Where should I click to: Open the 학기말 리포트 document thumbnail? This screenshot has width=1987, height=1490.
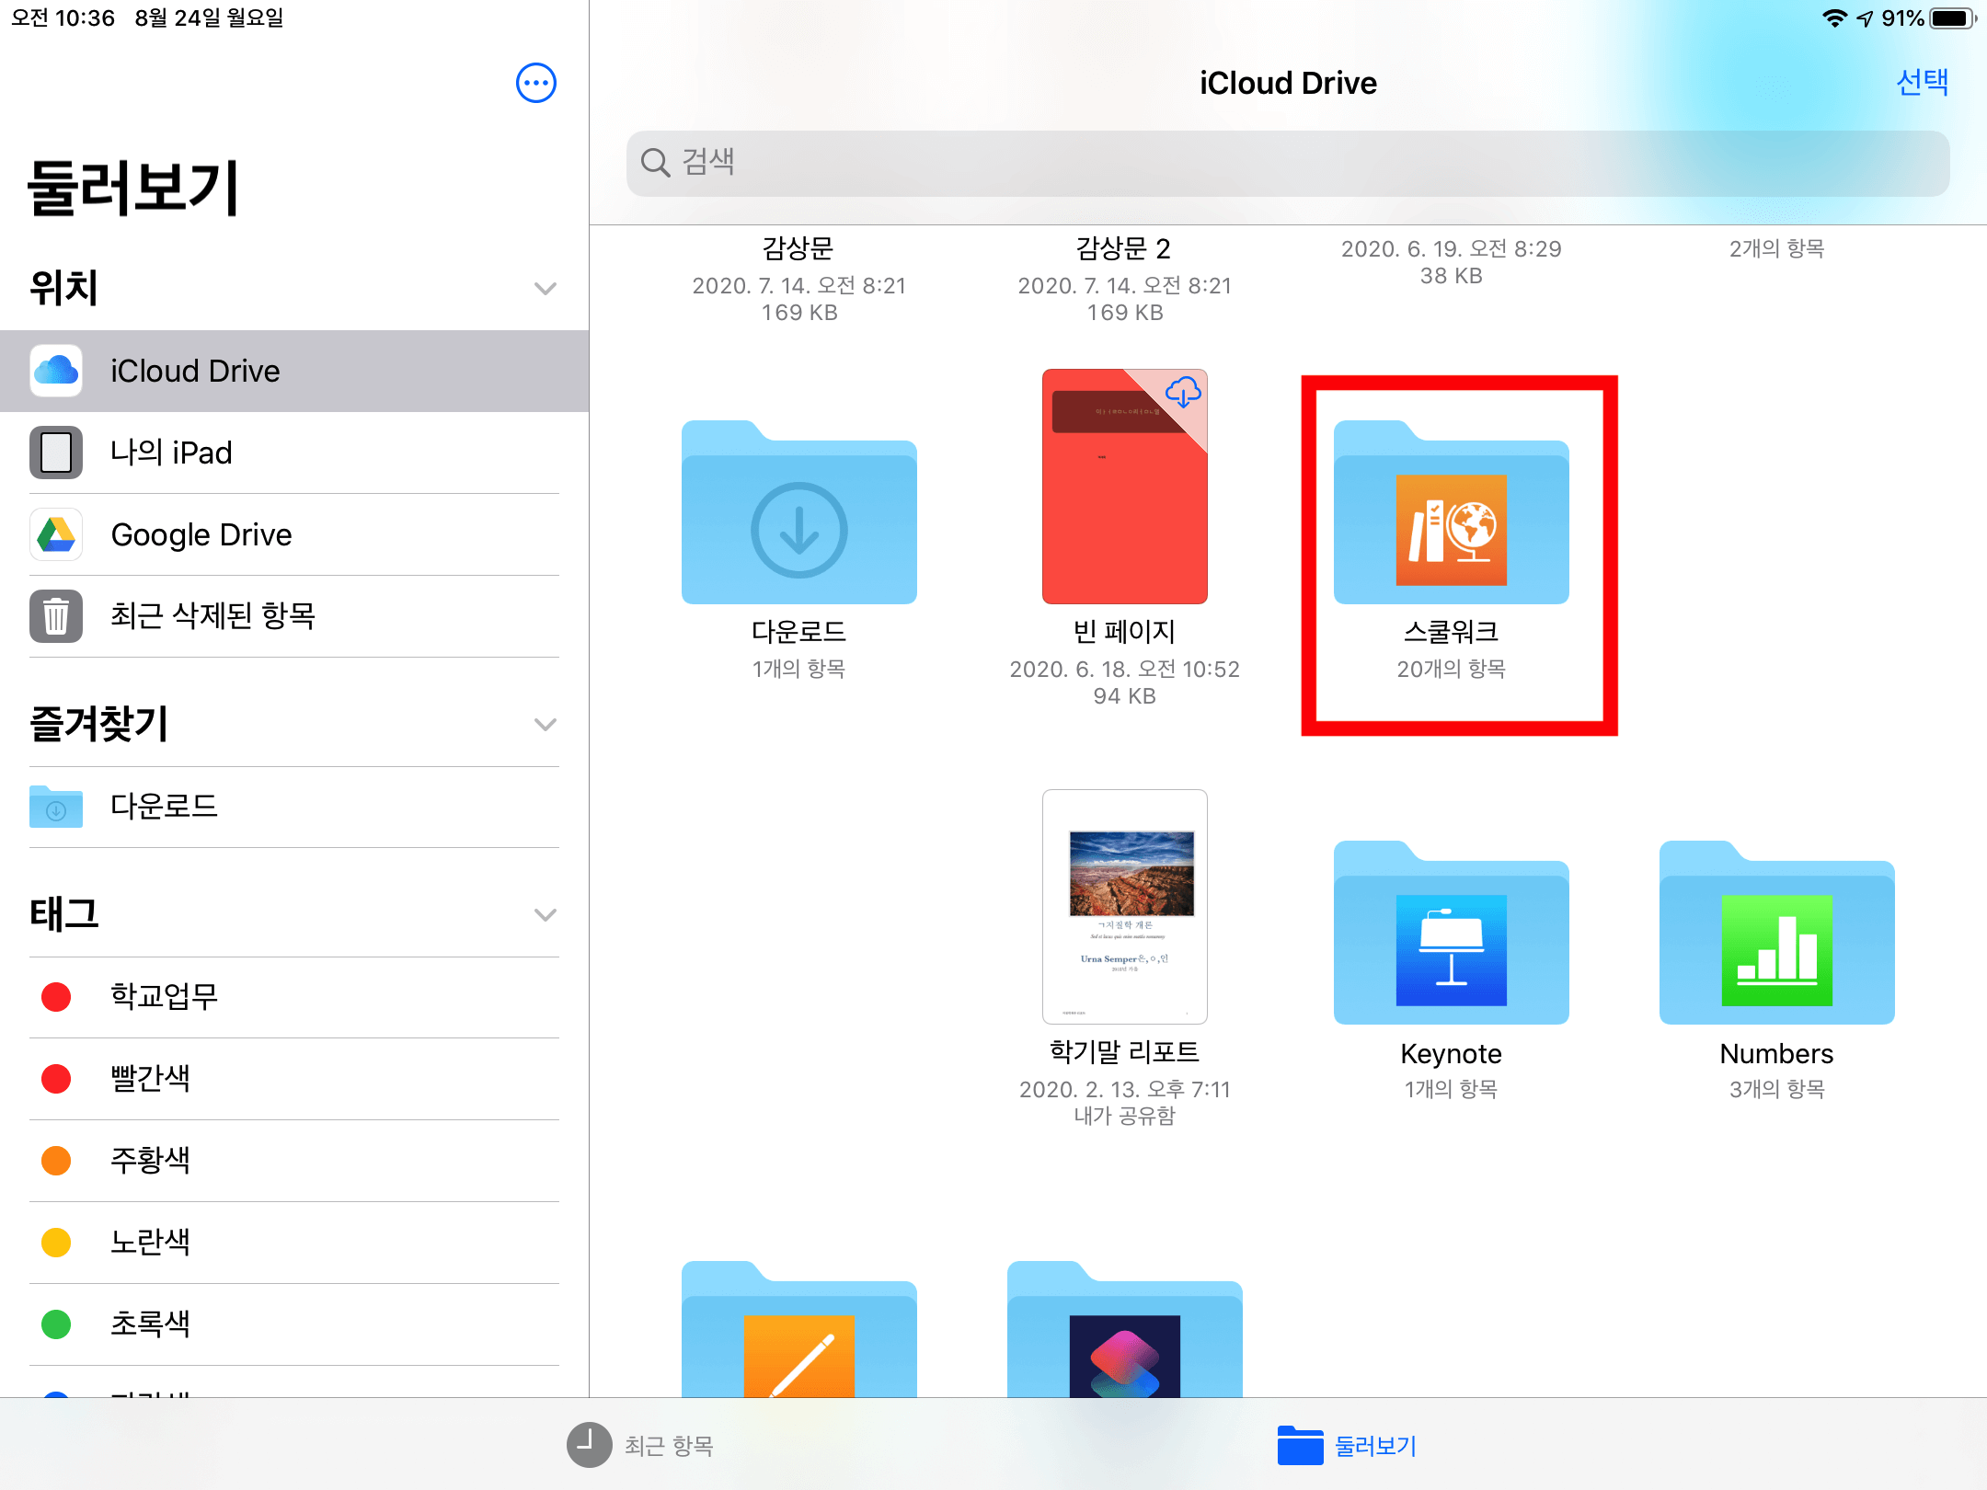(1124, 907)
